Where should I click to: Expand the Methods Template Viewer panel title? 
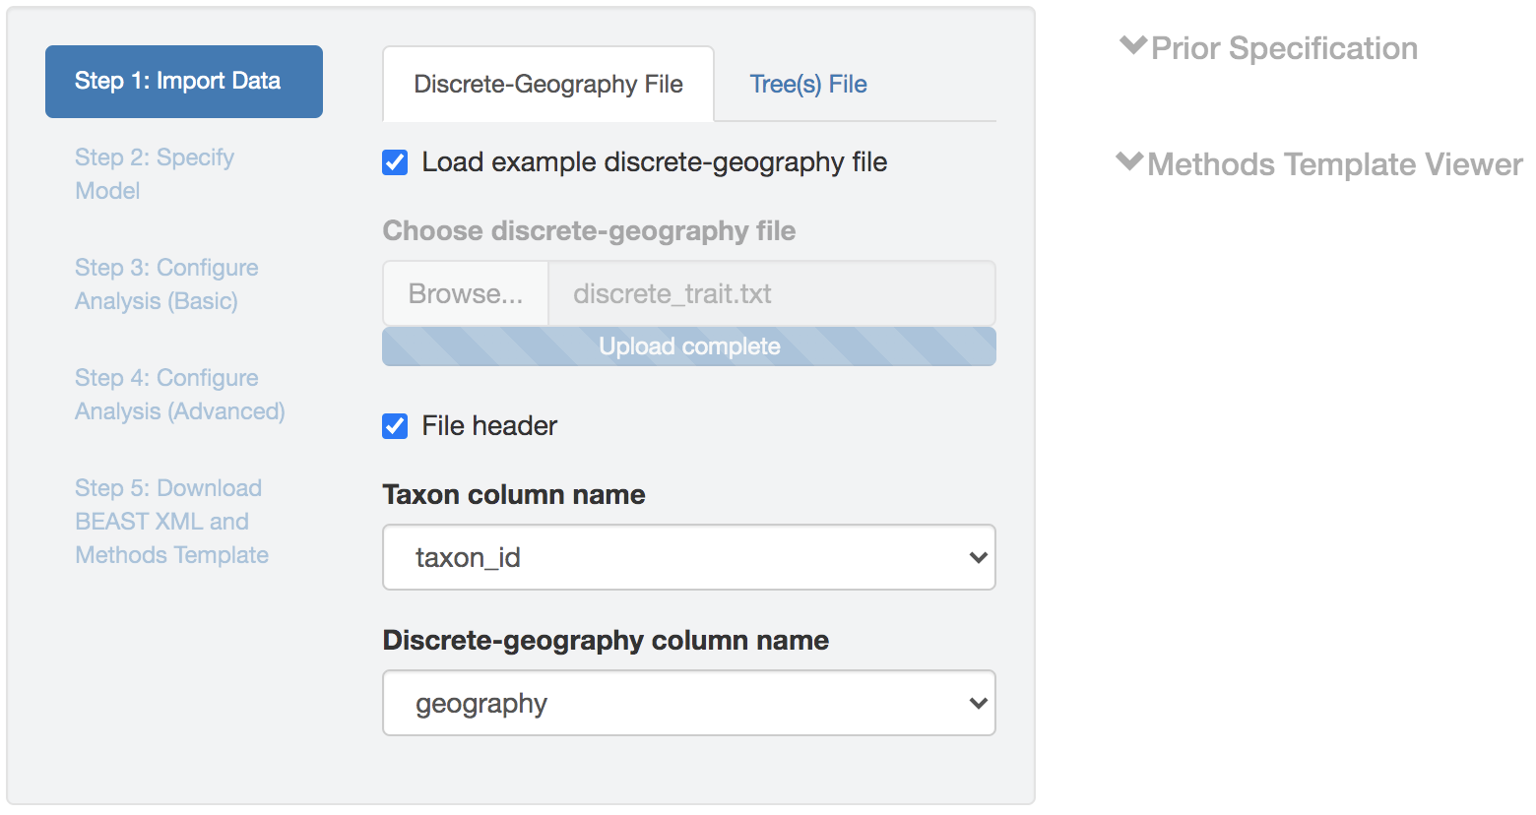[x=1334, y=164]
